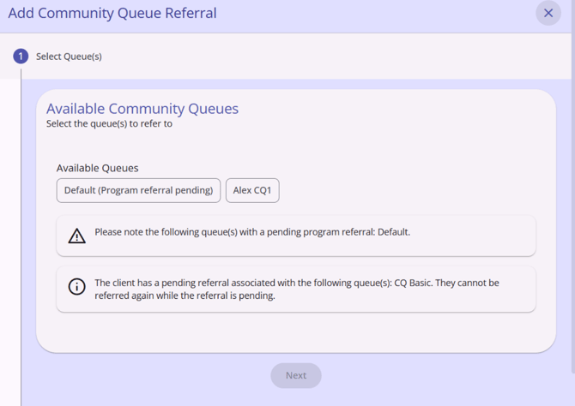Click the warning triangle icon
The image size is (575, 406).
point(77,236)
